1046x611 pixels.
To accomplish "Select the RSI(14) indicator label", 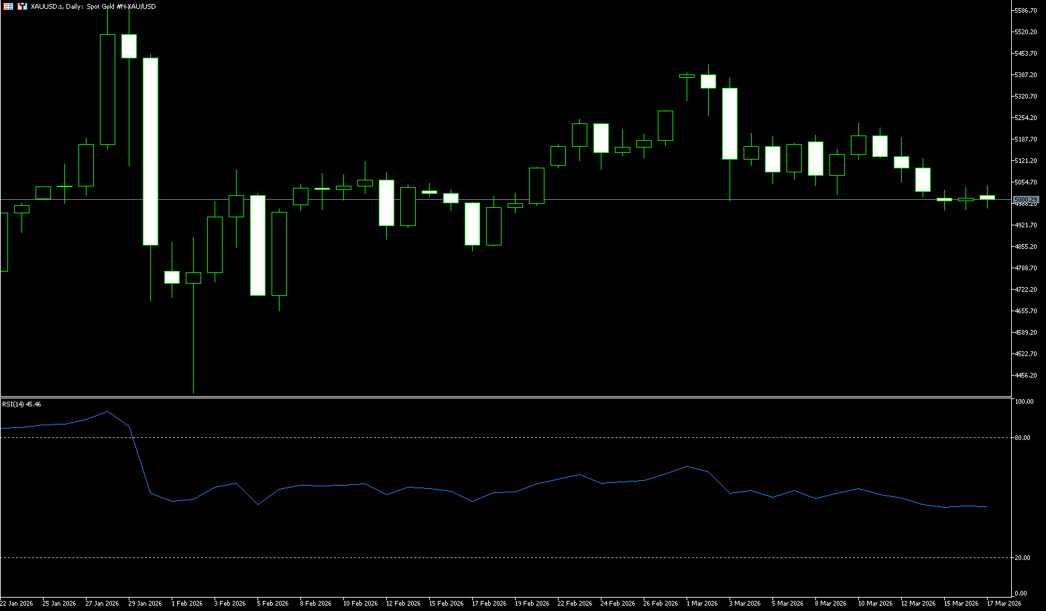I will coord(21,404).
